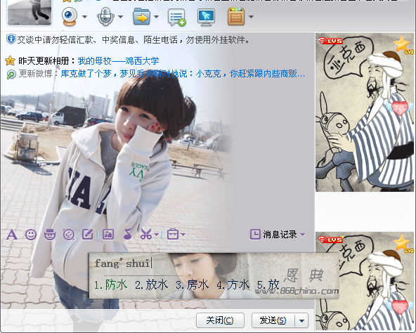Select IME candidate 4 方水
416x333 pixels.
pos(233,285)
